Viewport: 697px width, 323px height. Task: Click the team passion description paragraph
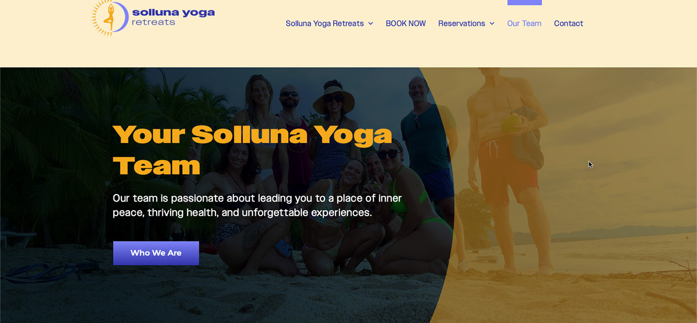click(257, 205)
